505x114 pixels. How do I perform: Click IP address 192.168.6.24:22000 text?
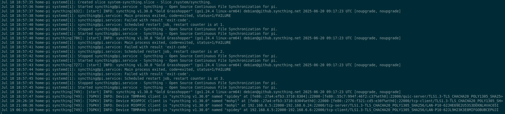[305, 105]
